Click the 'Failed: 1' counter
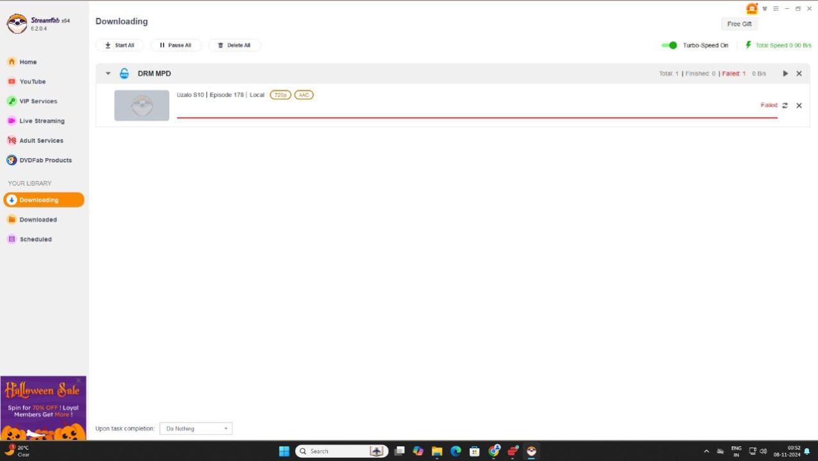Screen dimensions: 818x461 point(734,74)
